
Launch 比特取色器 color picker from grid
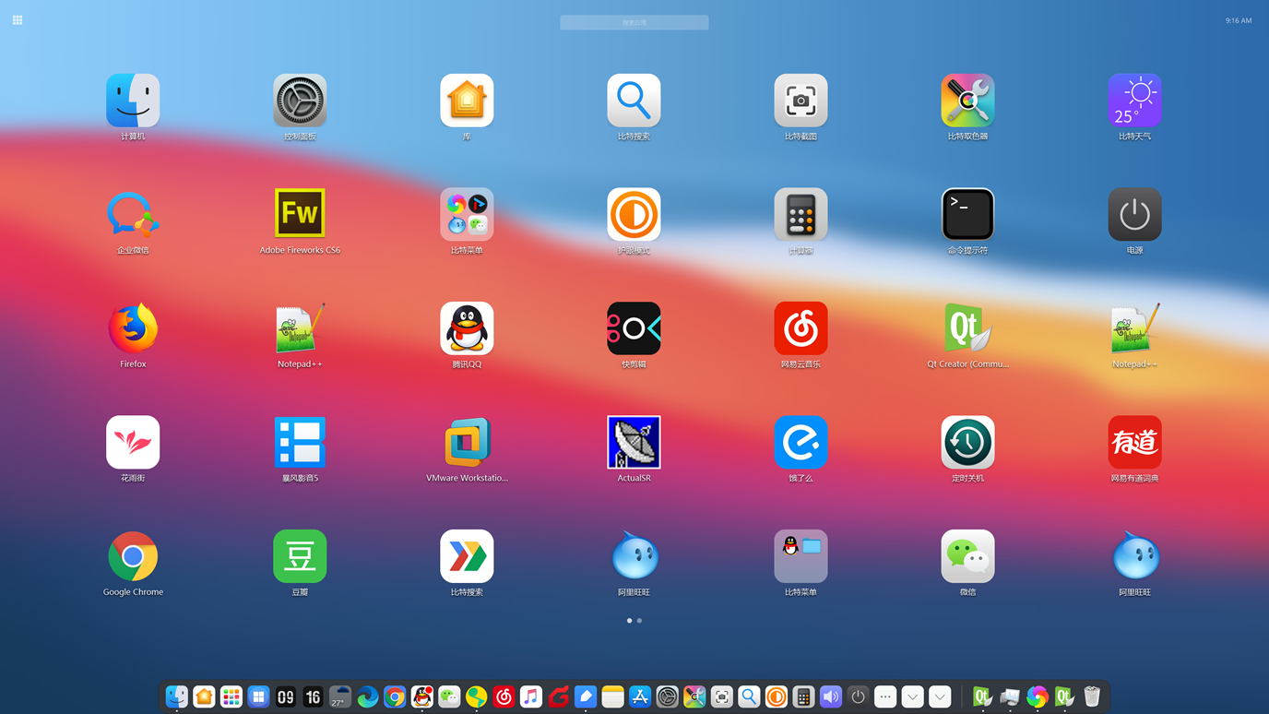[967, 101]
